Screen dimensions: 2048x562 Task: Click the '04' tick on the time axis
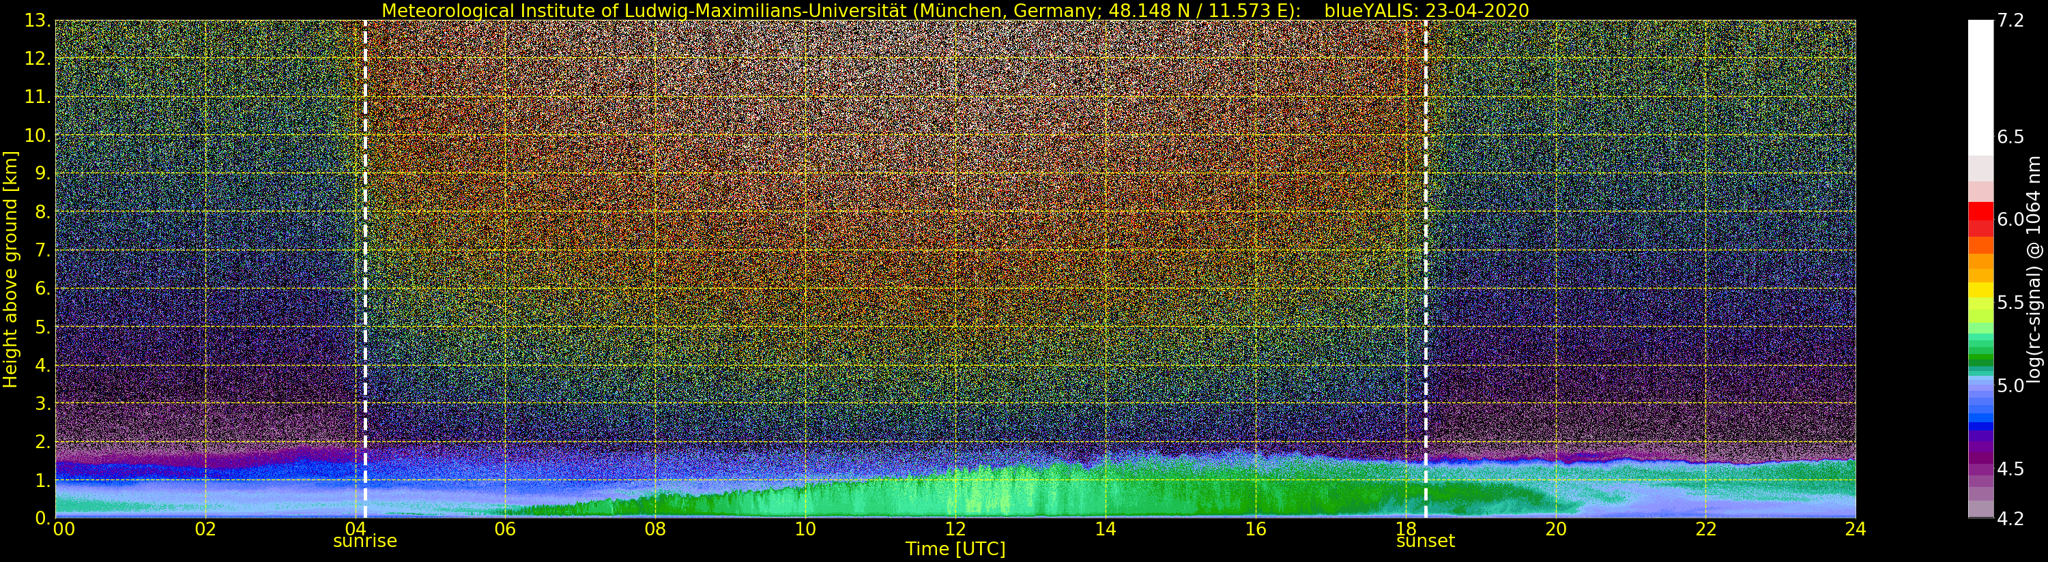(x=355, y=529)
